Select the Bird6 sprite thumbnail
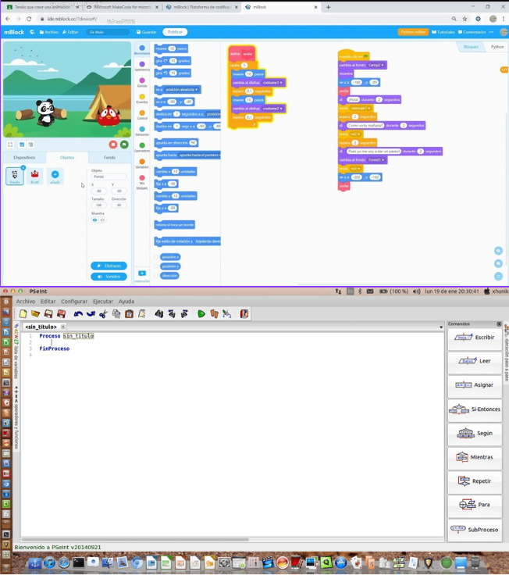509x575 pixels. pyautogui.click(x=35, y=176)
